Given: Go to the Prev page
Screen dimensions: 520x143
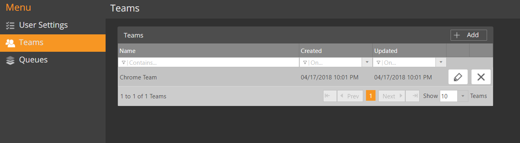Looking at the screenshot, I should [x=350, y=96].
